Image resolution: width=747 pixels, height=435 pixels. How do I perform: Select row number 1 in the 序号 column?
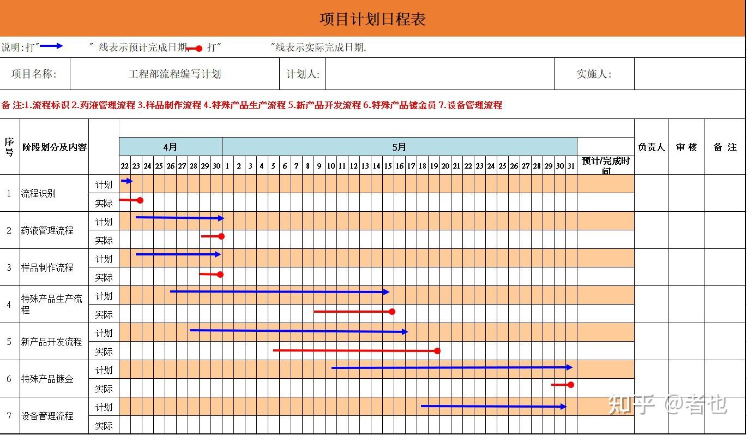point(10,193)
